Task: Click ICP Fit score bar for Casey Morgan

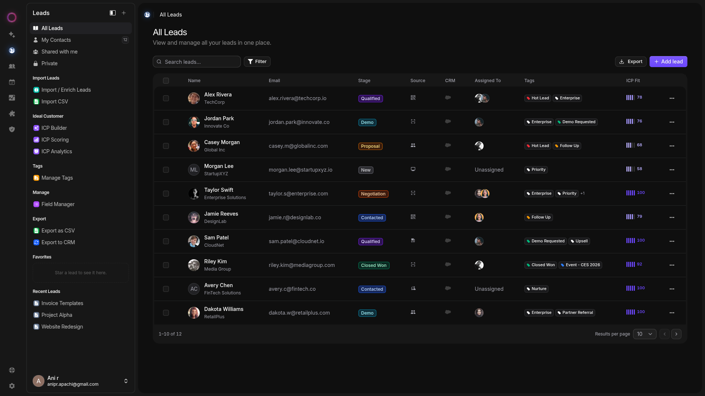Action: coord(630,145)
